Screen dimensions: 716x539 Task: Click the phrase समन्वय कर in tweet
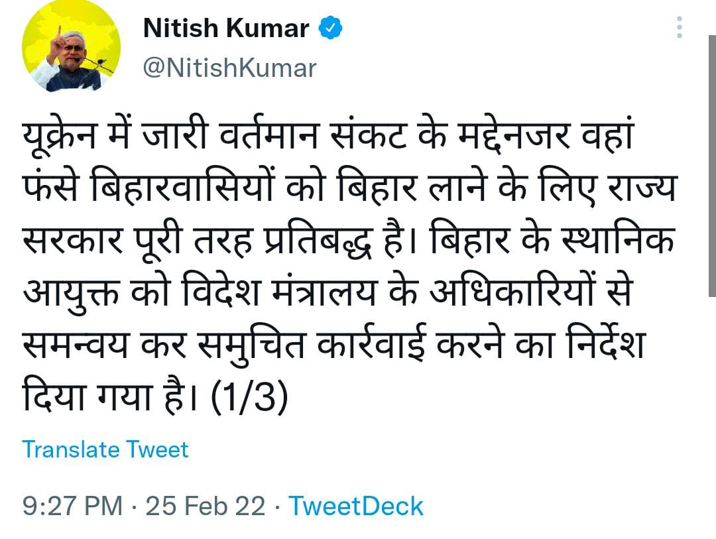click(105, 345)
